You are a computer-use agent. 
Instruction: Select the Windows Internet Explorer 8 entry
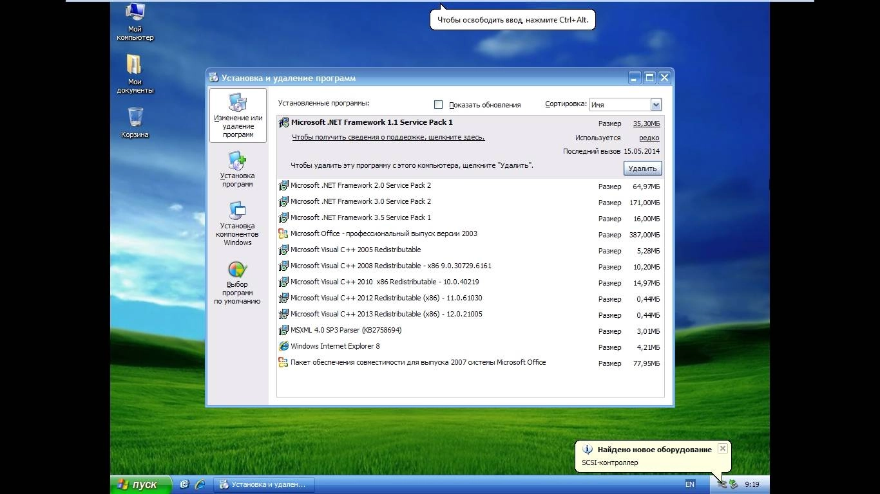pos(470,347)
